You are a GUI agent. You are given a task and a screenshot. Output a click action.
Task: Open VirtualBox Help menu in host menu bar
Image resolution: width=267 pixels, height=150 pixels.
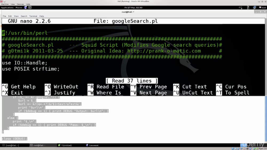28,4
